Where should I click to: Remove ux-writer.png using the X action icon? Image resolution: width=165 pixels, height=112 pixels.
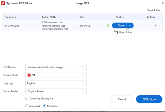(x=156, y=25)
